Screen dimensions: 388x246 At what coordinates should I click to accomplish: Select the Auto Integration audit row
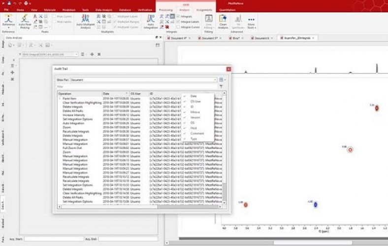(140, 123)
